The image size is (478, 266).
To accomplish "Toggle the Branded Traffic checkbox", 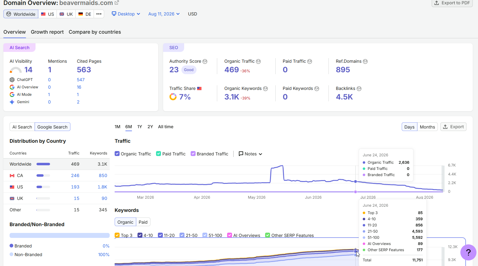I will [193, 154].
